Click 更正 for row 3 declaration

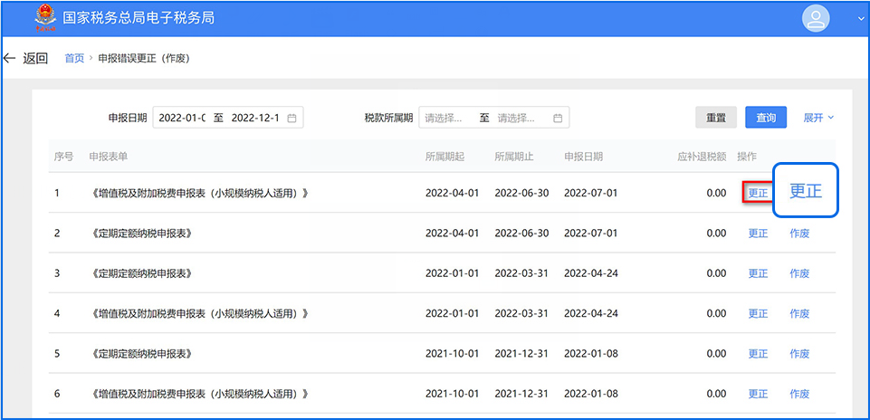758,273
